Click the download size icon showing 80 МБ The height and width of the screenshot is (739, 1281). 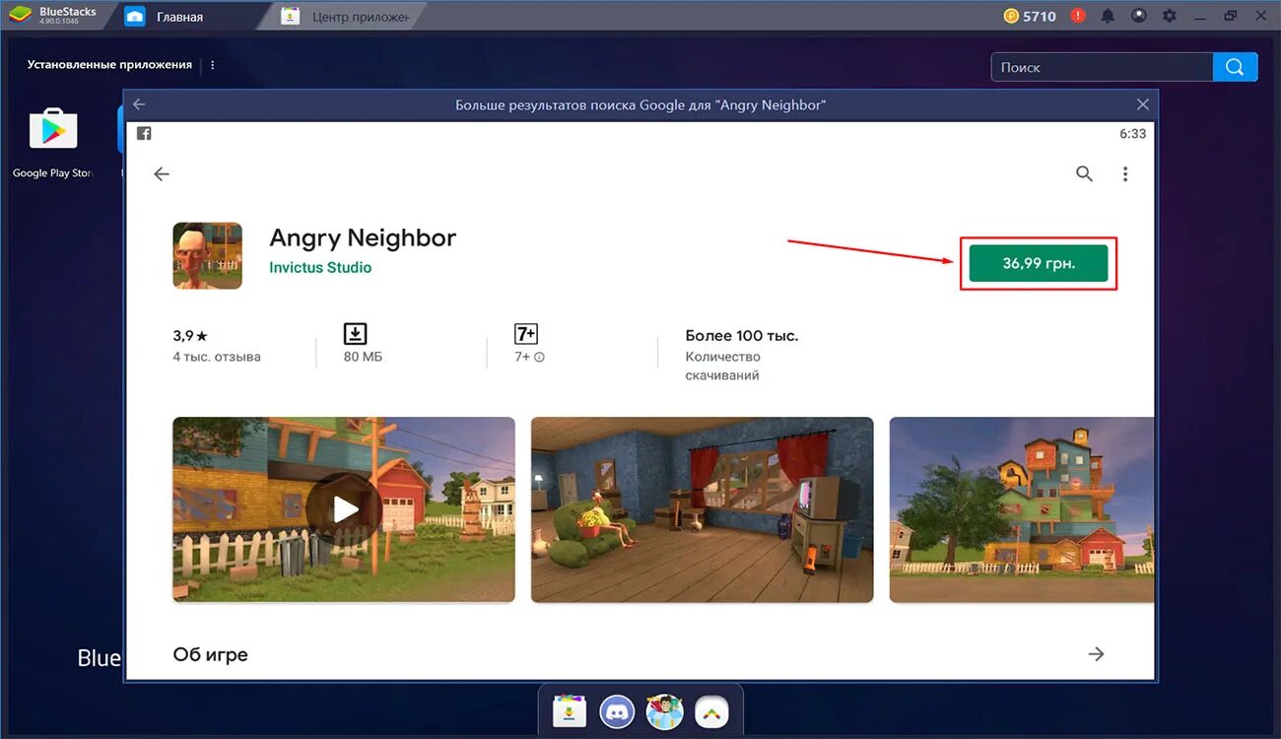tap(355, 333)
